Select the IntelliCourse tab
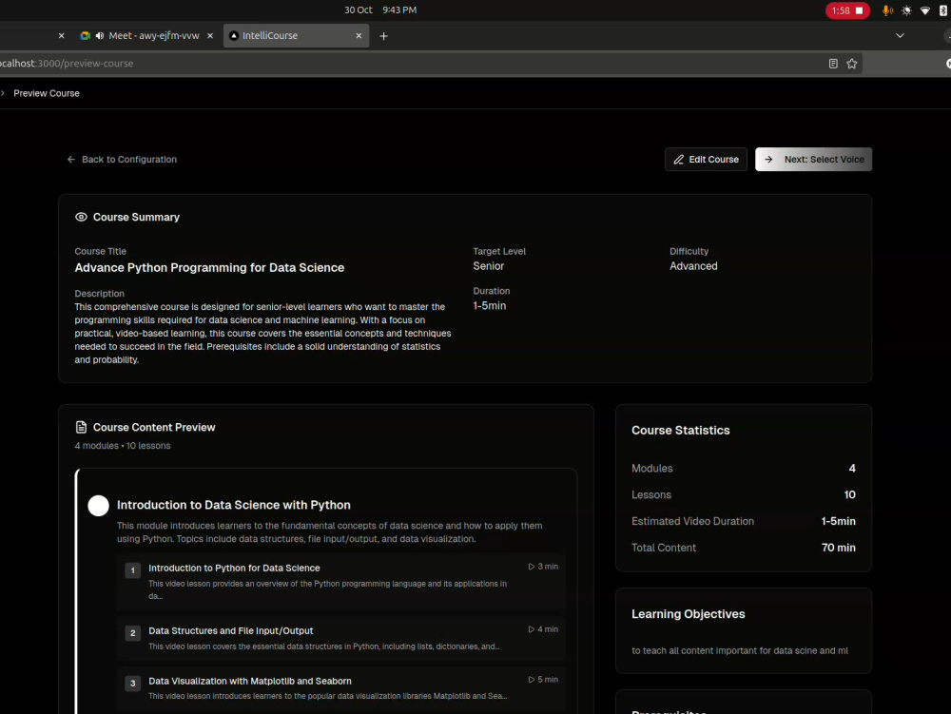This screenshot has height=714, width=951. point(296,36)
